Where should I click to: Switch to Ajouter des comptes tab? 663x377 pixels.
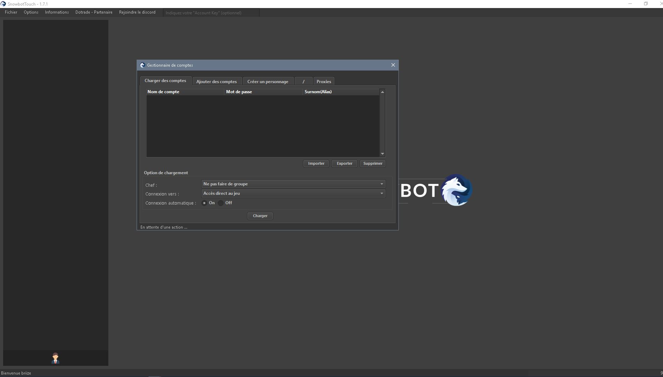tap(217, 81)
